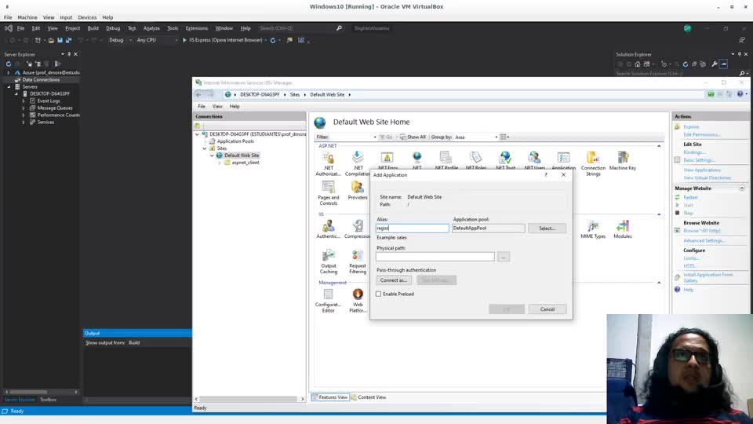Close the Add Application dialog

click(x=563, y=175)
